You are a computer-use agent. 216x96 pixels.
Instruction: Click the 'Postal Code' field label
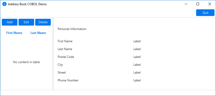tap(66, 57)
